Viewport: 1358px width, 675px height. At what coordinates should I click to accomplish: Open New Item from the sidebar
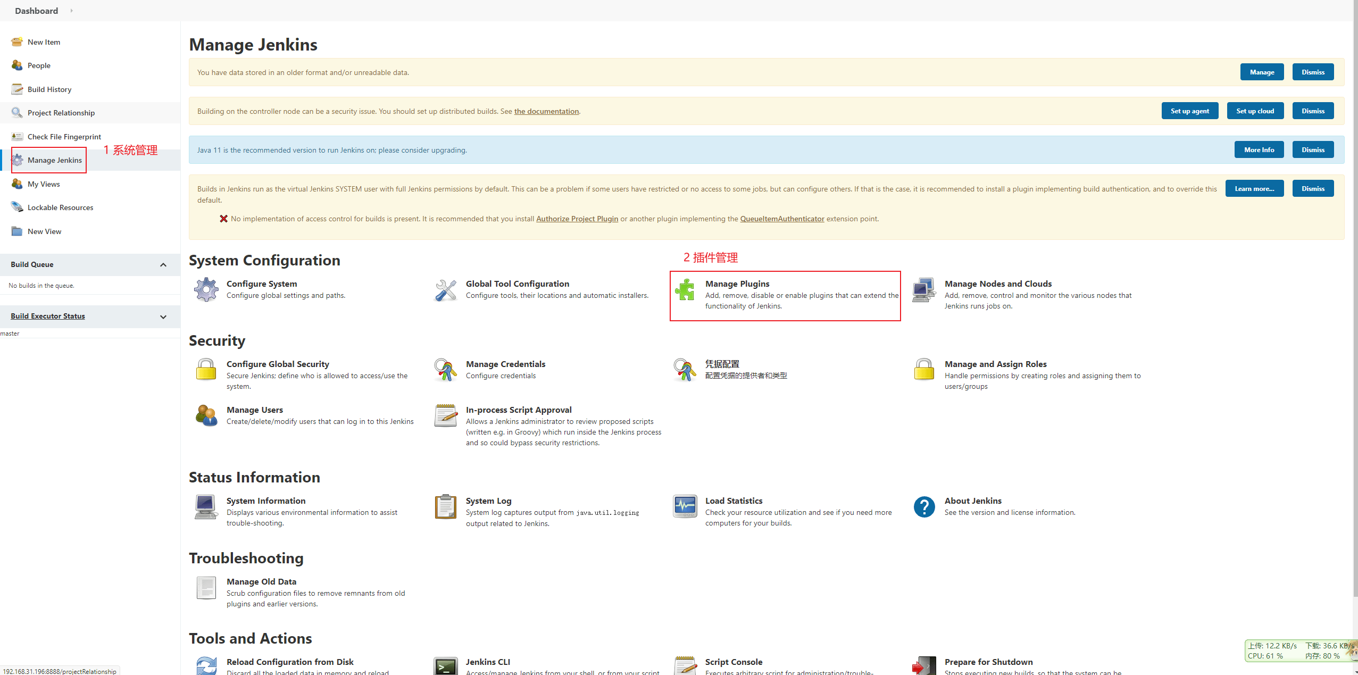(x=44, y=42)
